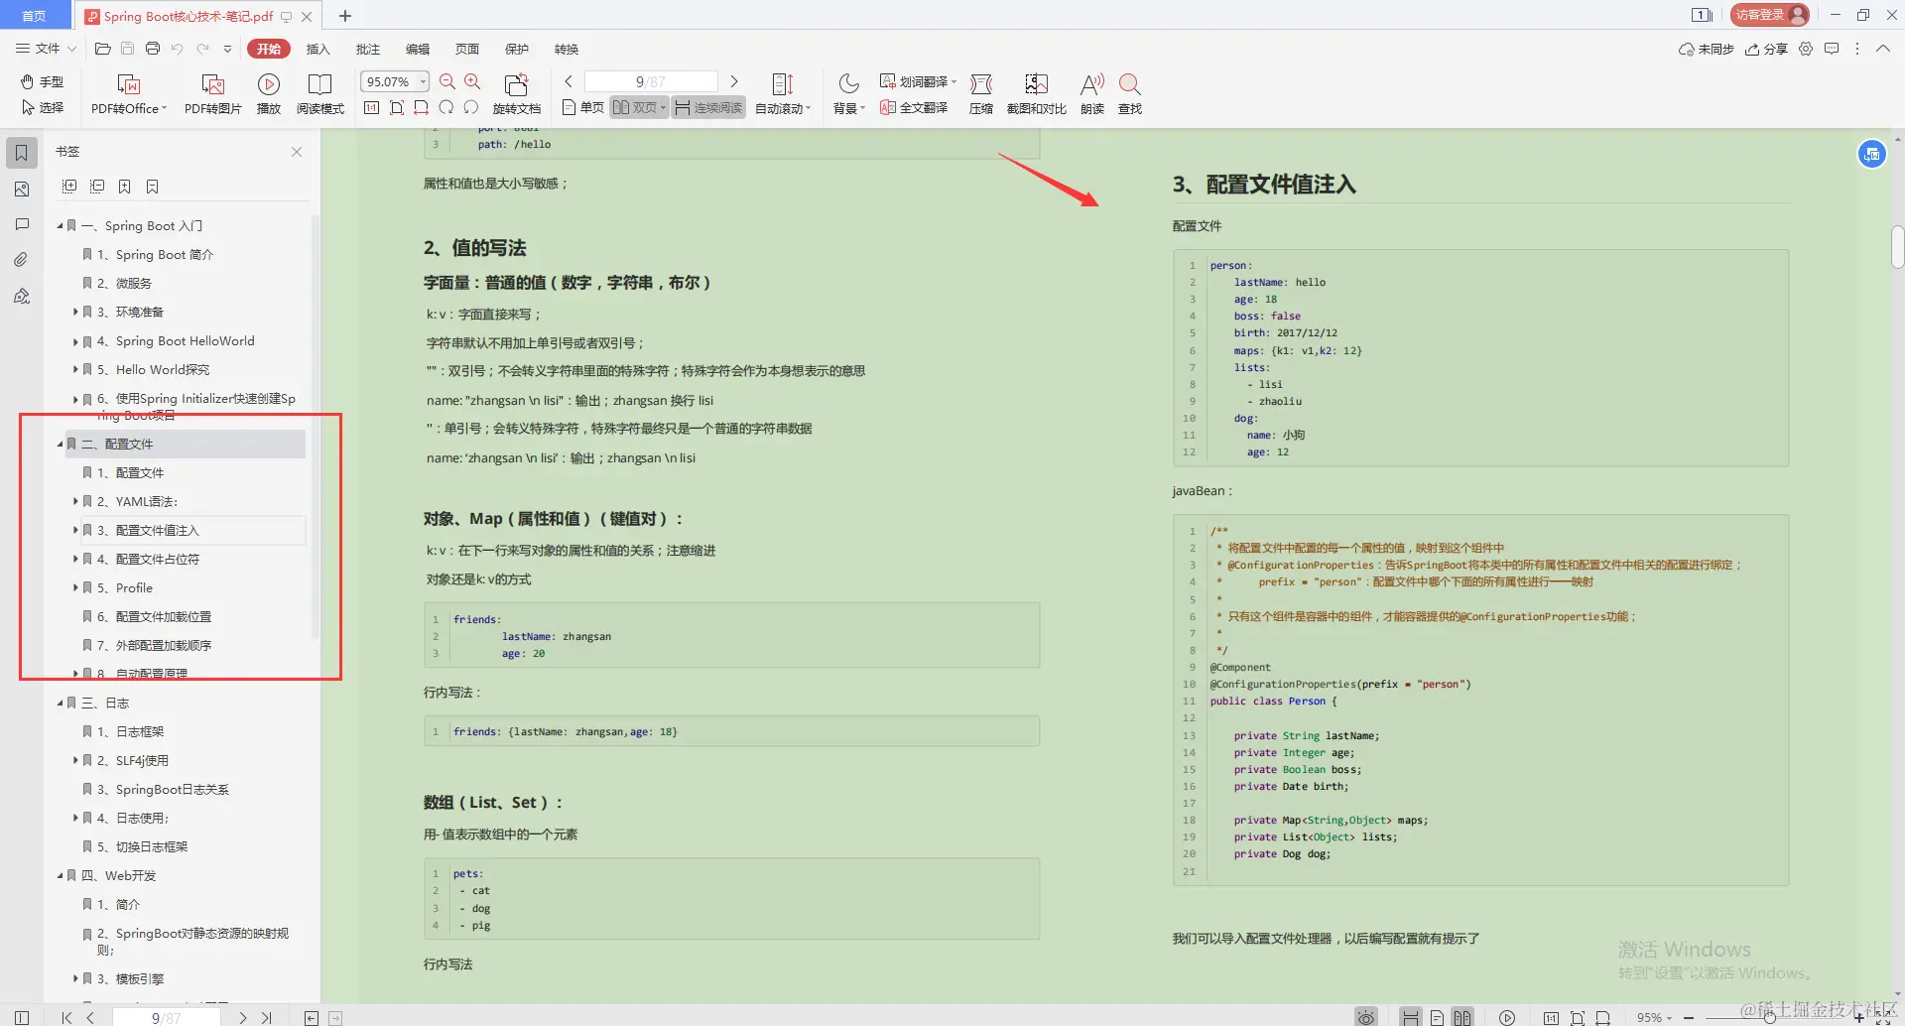Viewport: 1905px width, 1026px height.
Task: Click the vertical document scrollbar thumb
Action: (x=1897, y=247)
